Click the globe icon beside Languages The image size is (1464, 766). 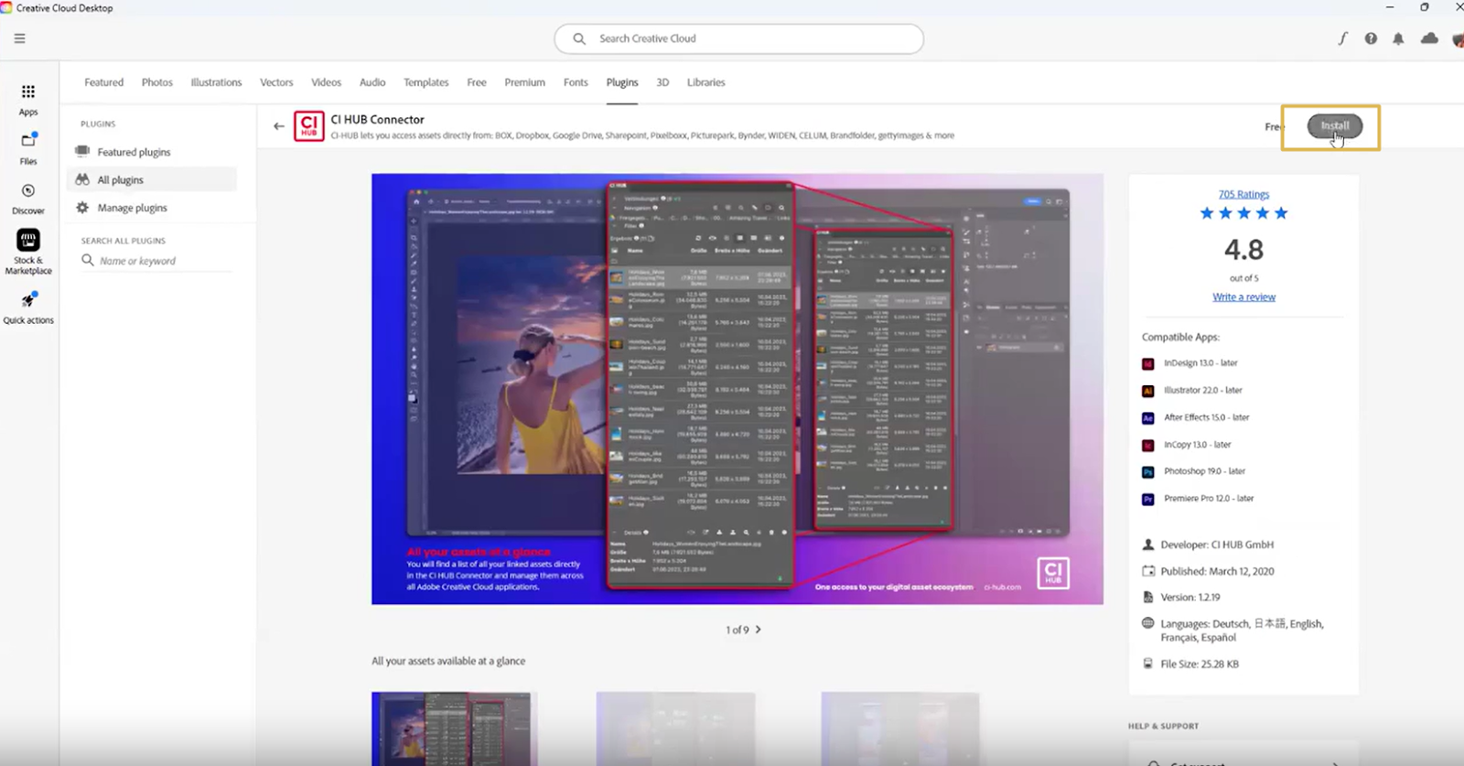coord(1148,623)
